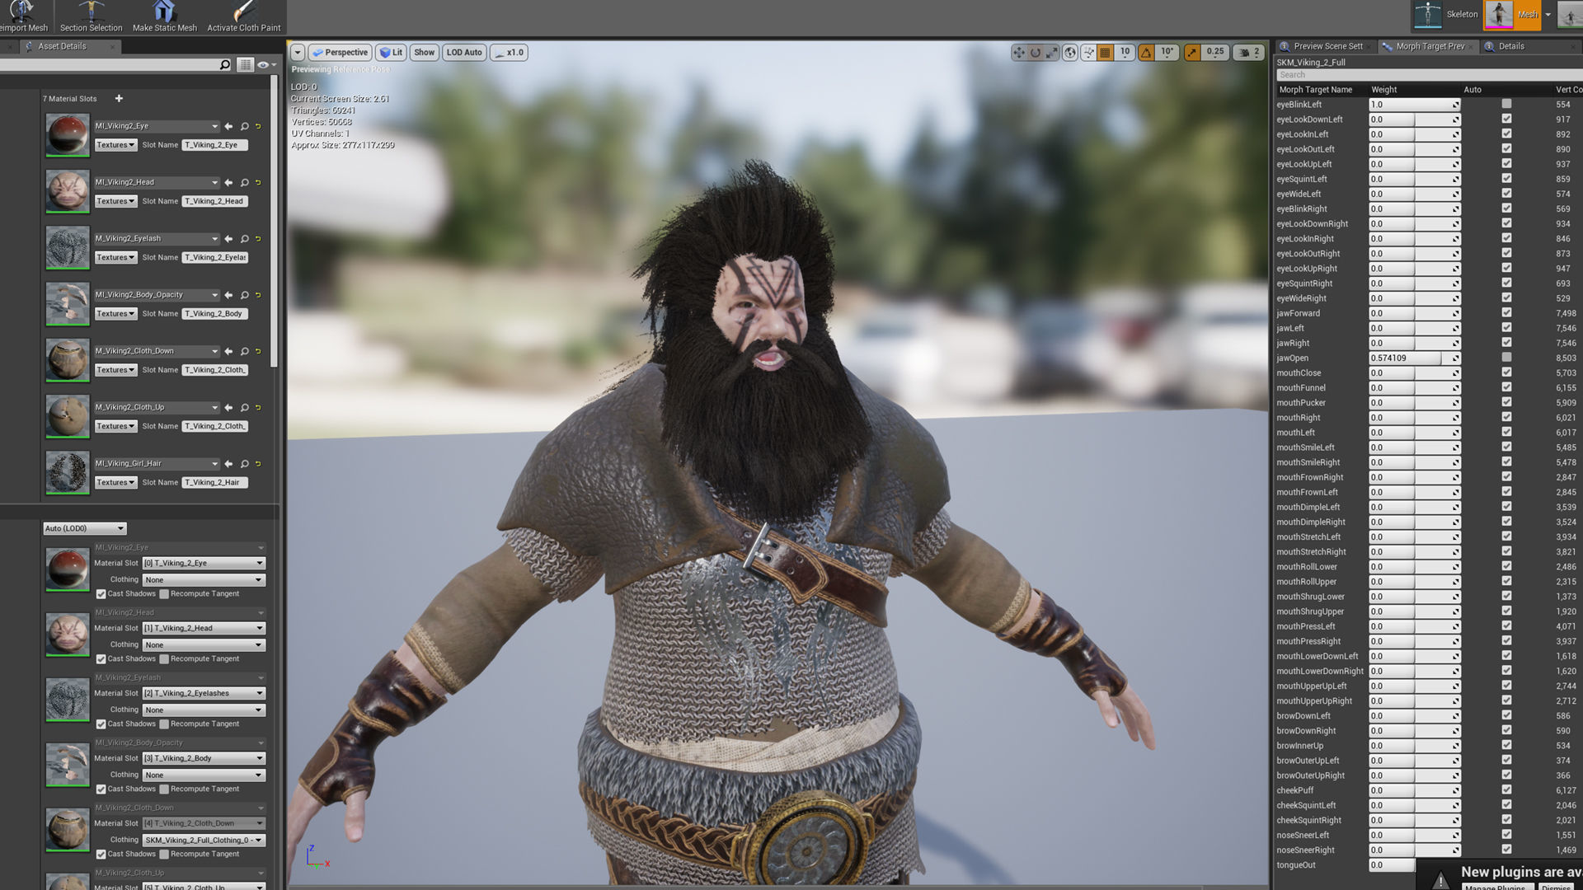The image size is (1583, 890).
Task: Click the MI_Viking_Girl_Hair material thumbnail
Action: (67, 472)
